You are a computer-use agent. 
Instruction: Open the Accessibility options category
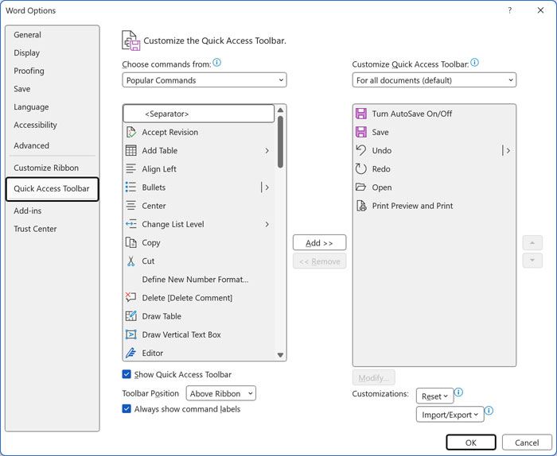[x=53, y=125]
